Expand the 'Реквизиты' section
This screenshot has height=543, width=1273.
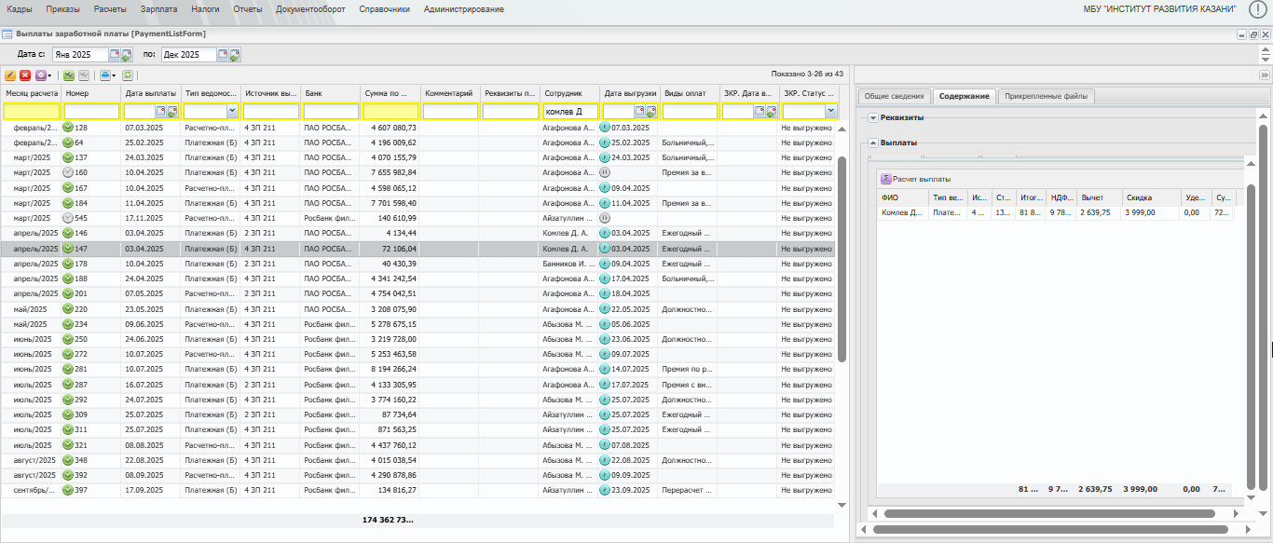[x=873, y=118]
